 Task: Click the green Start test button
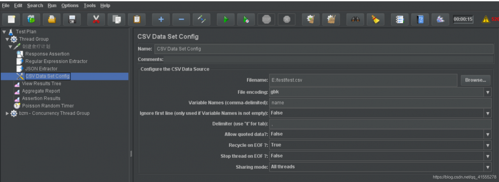[225, 19]
